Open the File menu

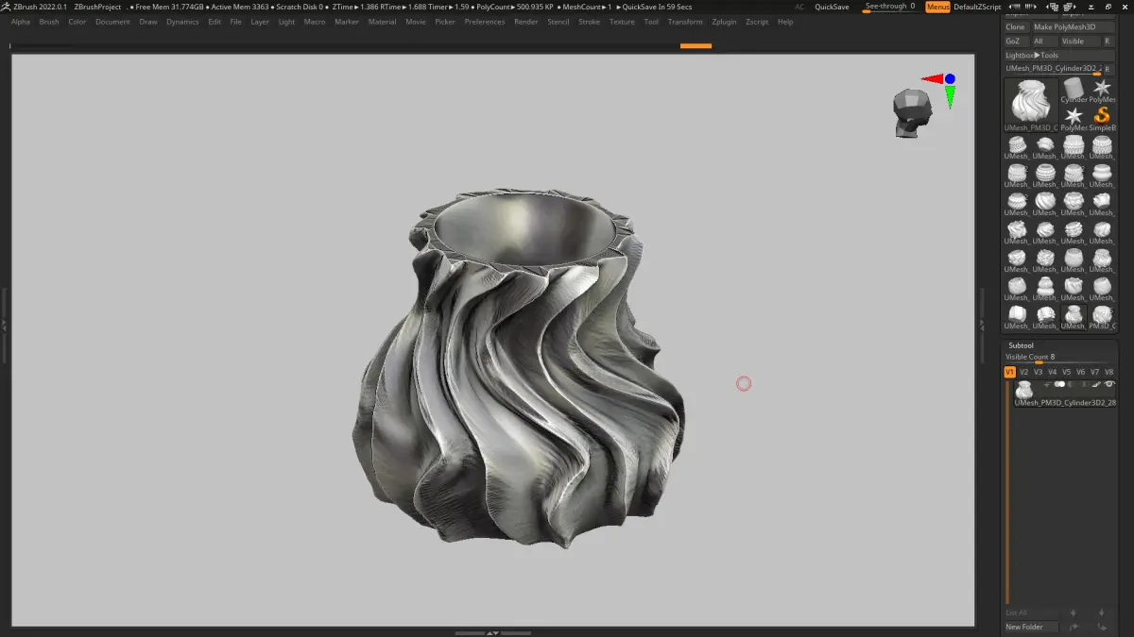(x=236, y=22)
